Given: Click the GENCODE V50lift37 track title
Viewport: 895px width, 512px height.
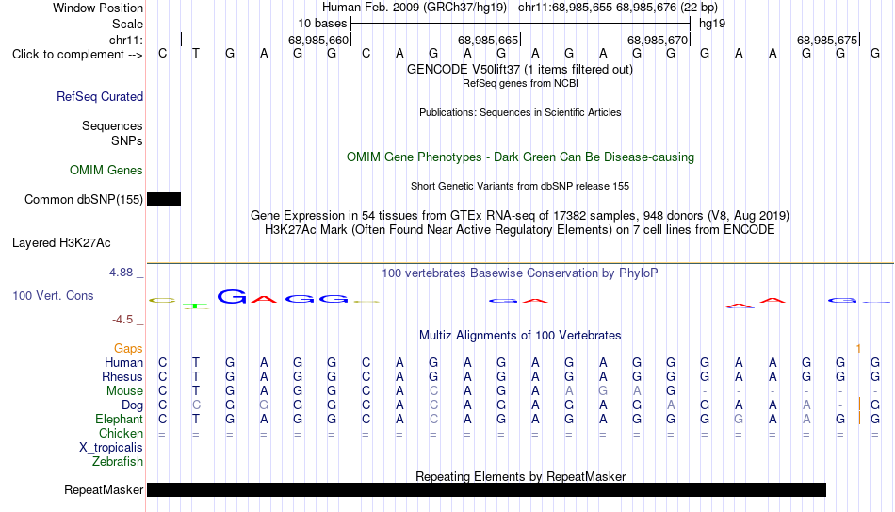Looking at the screenshot, I should click(520, 70).
